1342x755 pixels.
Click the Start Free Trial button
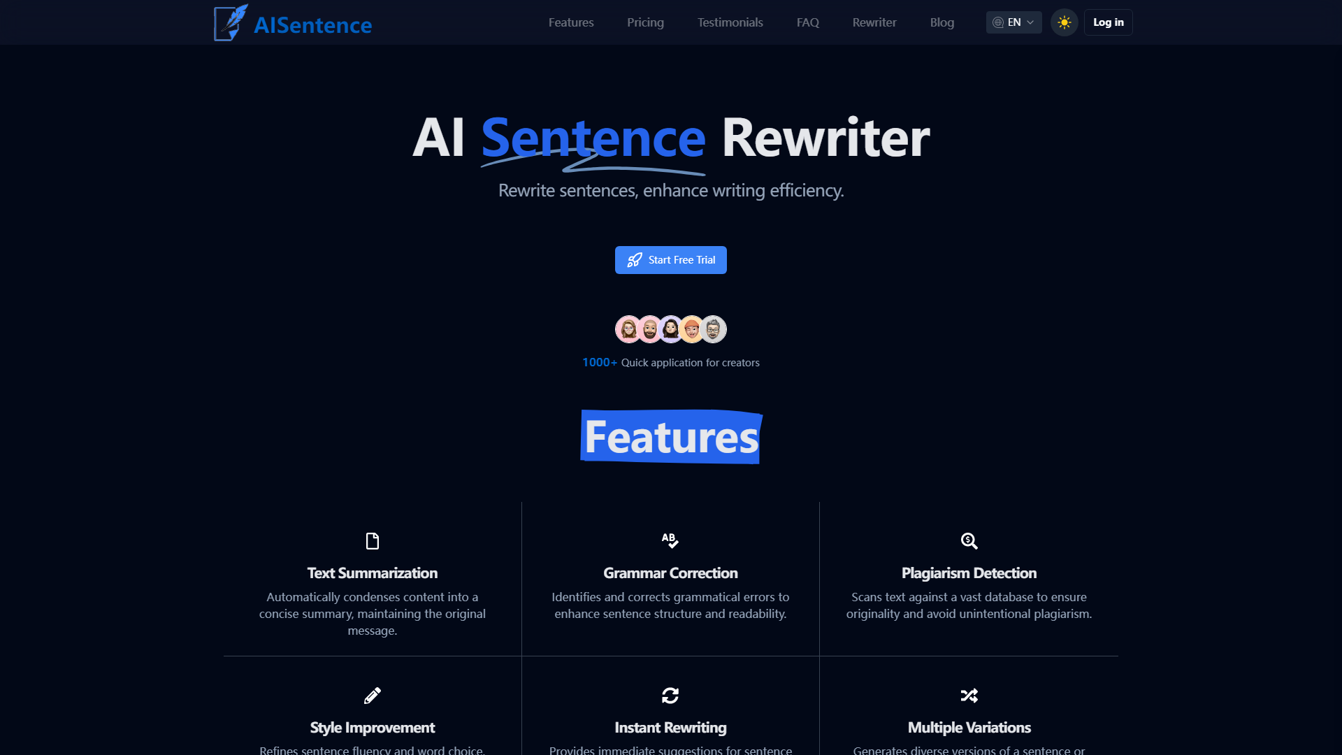[x=670, y=259]
